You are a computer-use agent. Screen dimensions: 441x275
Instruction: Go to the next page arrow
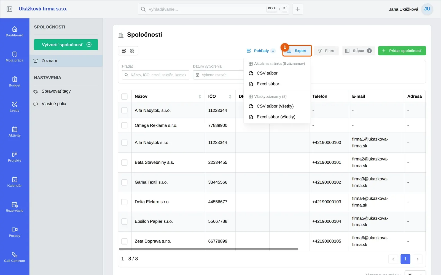coord(418,259)
